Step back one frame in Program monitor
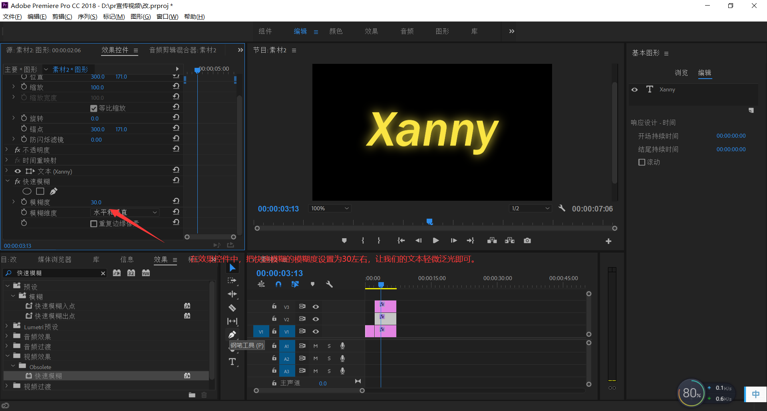The height and width of the screenshot is (411, 767). pos(418,241)
